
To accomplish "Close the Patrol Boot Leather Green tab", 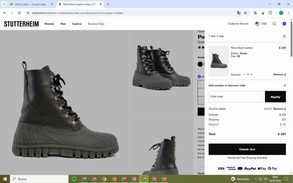I will pyautogui.click(x=101, y=4).
